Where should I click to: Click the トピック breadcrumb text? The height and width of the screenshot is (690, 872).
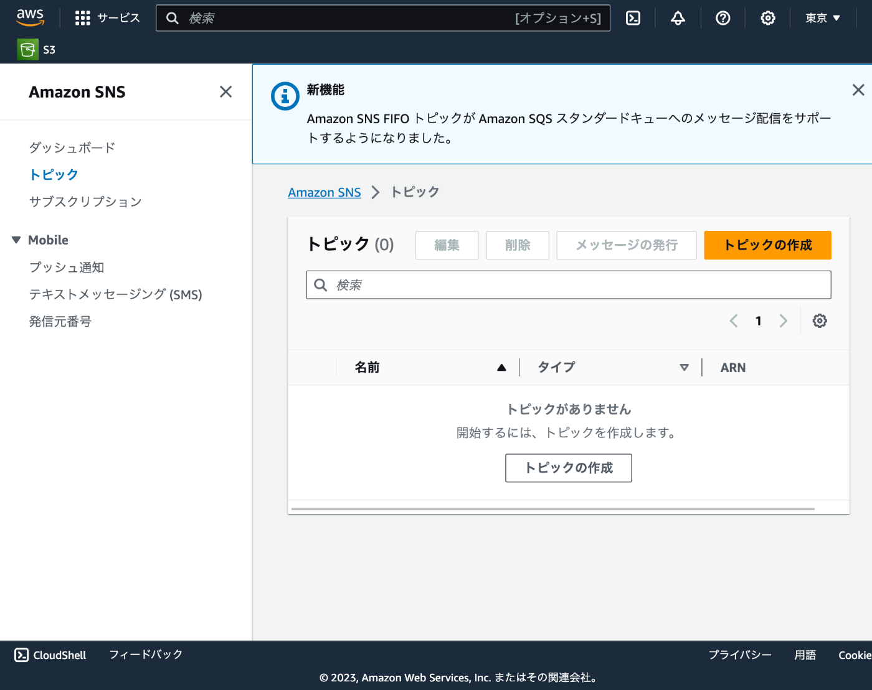(x=415, y=192)
